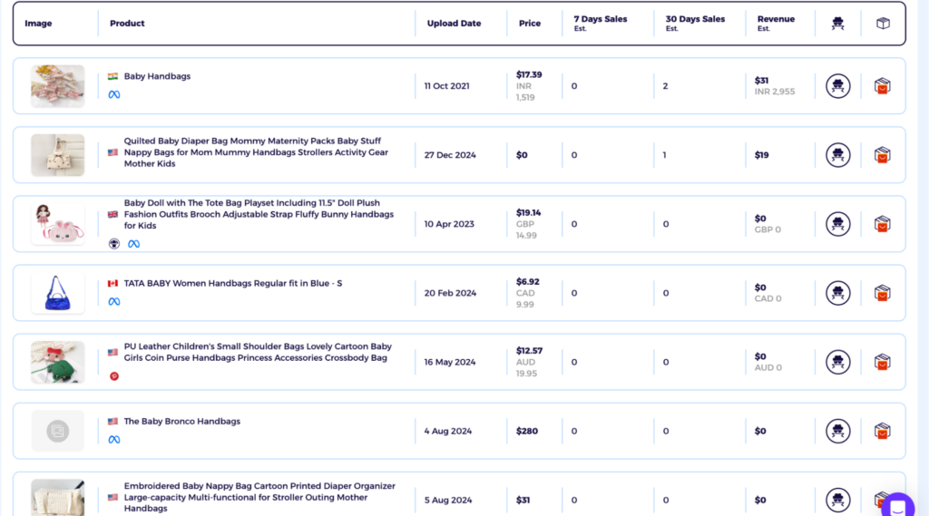Viewport: 929px width, 516px height.
Task: Click the spy icon for Quilted Diaper Bag
Action: point(837,155)
